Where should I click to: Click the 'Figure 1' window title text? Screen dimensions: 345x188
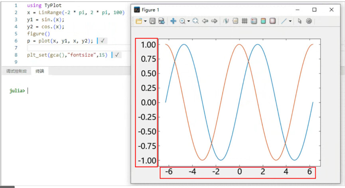pyautogui.click(x=150, y=10)
